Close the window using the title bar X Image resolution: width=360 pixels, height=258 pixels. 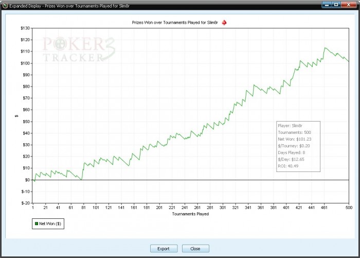[x=349, y=5]
